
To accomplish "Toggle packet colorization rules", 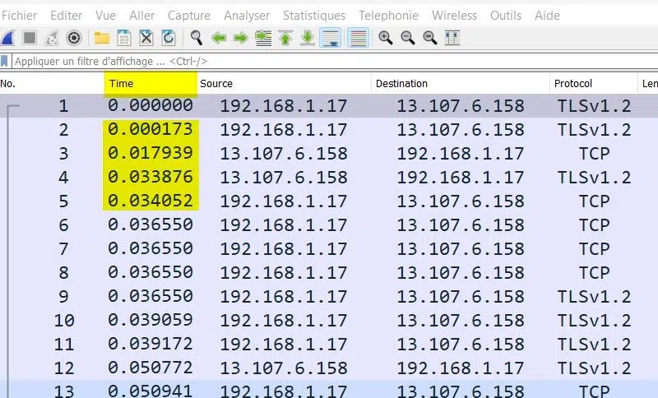I will pyautogui.click(x=358, y=38).
